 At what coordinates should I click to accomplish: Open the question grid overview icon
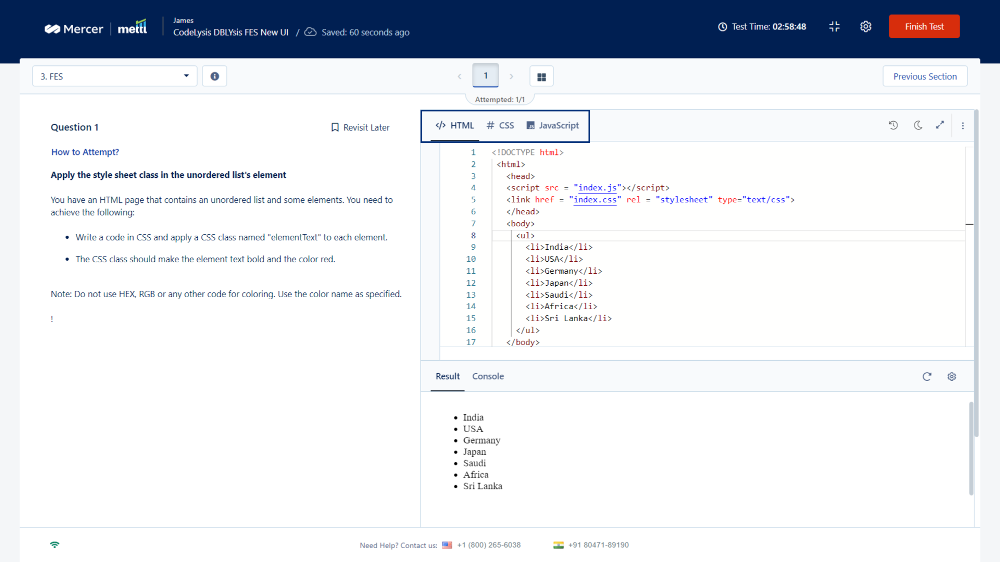[x=541, y=76]
